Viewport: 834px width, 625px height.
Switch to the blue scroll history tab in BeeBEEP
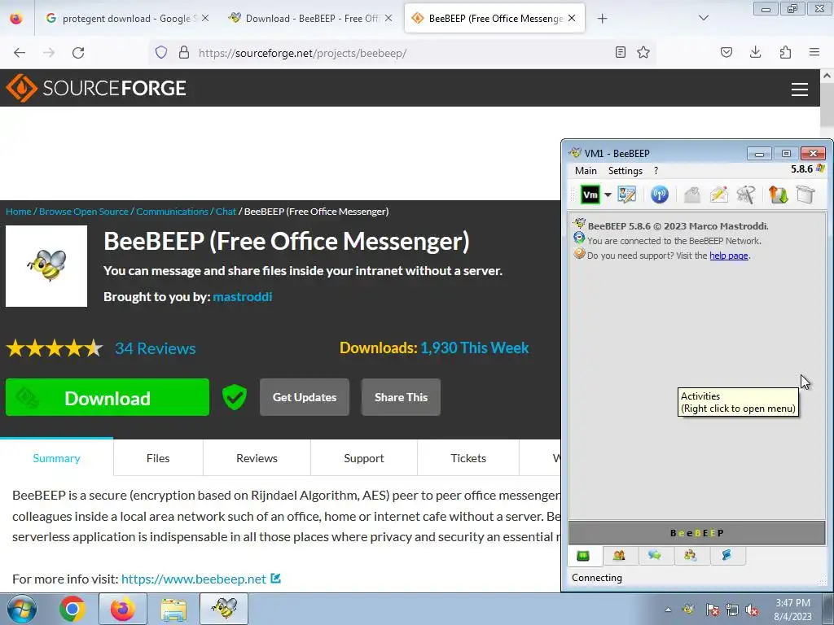[726, 556]
